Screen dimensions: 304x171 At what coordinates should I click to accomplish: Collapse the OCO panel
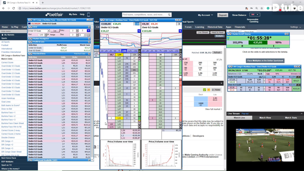tap(29, 27)
